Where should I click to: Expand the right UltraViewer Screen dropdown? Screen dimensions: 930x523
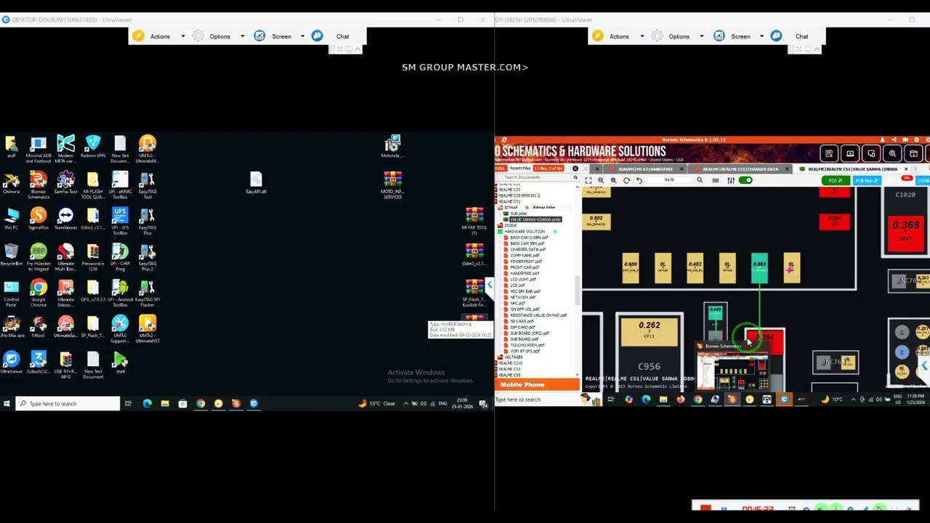tap(761, 36)
